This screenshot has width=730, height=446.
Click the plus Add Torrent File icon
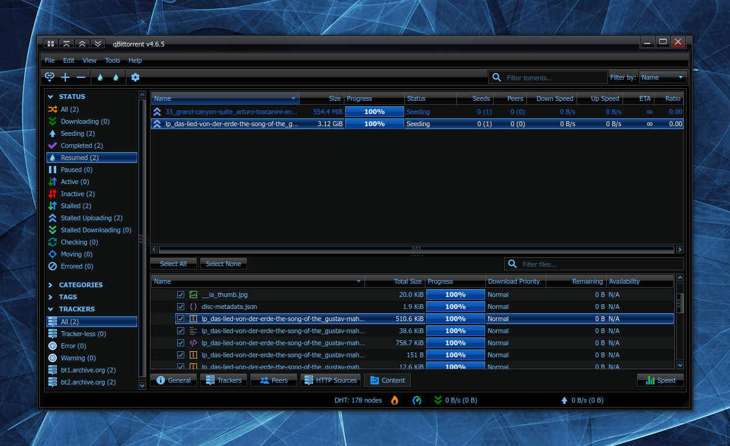(x=65, y=77)
